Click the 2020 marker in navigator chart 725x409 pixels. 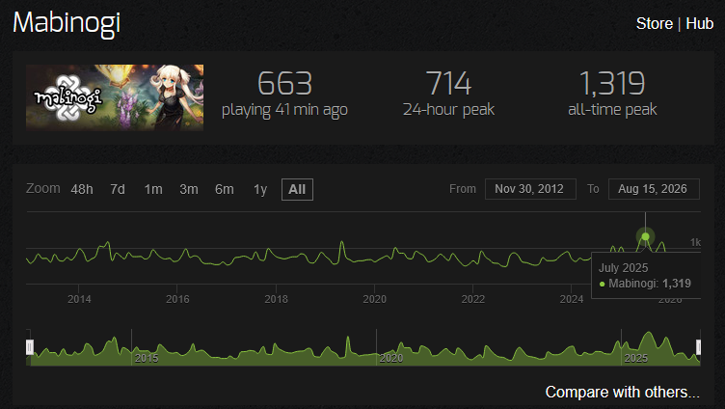(391, 358)
